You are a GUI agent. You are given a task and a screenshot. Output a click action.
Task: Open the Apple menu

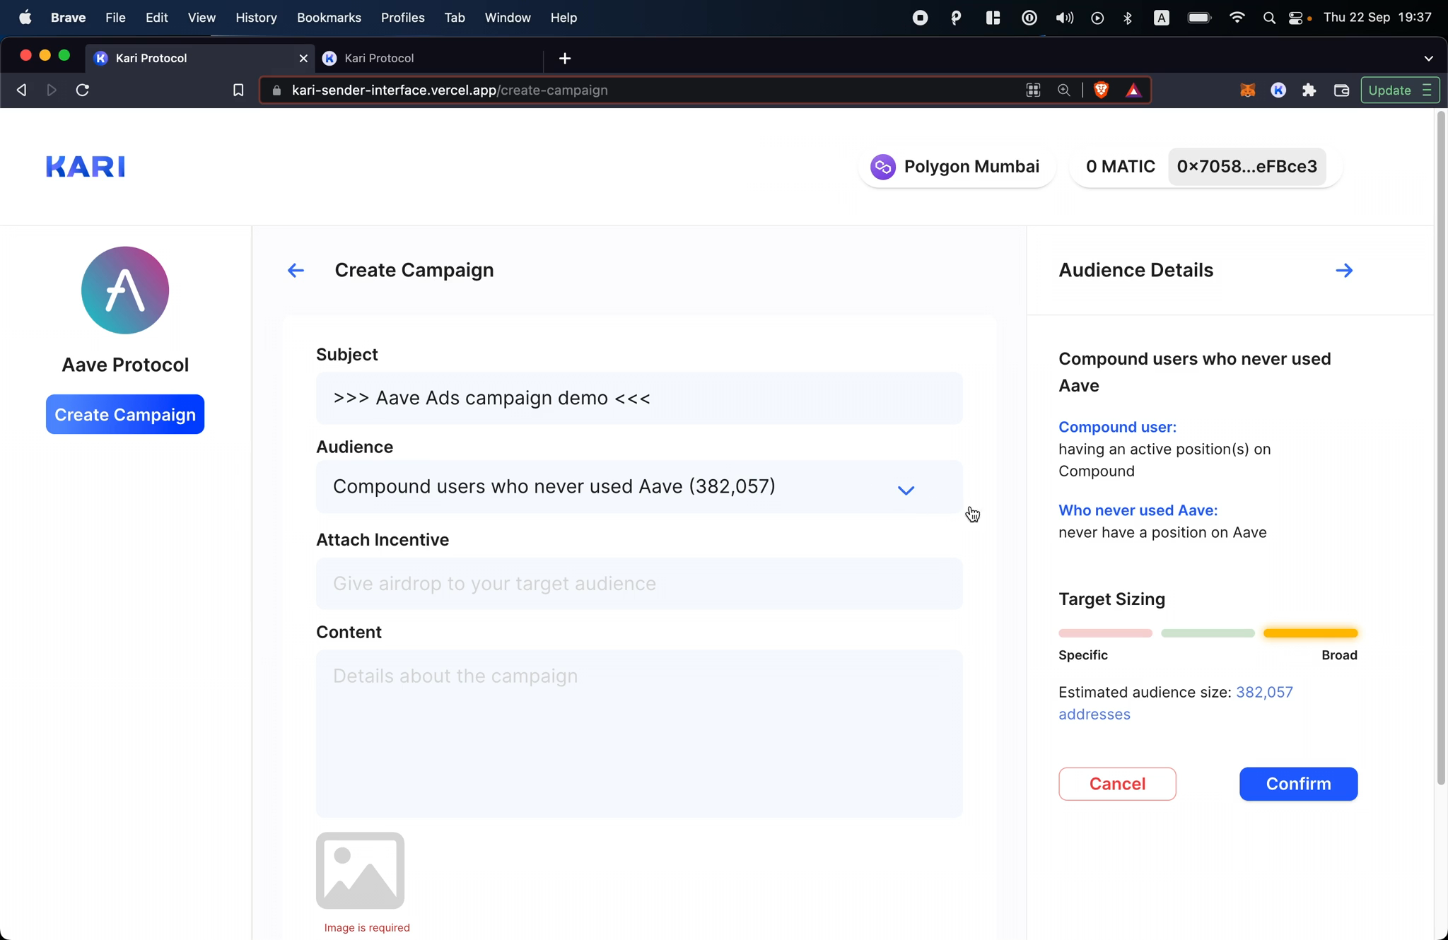coord(25,17)
